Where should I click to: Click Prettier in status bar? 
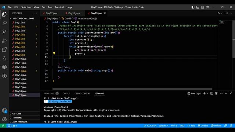[x=216, y=125]
